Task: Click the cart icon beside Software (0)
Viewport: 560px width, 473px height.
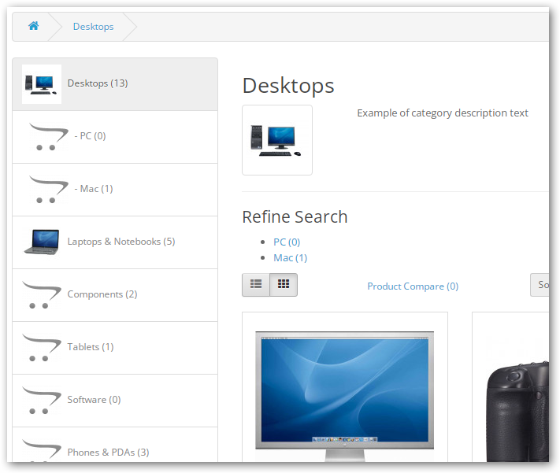Action: pos(42,401)
